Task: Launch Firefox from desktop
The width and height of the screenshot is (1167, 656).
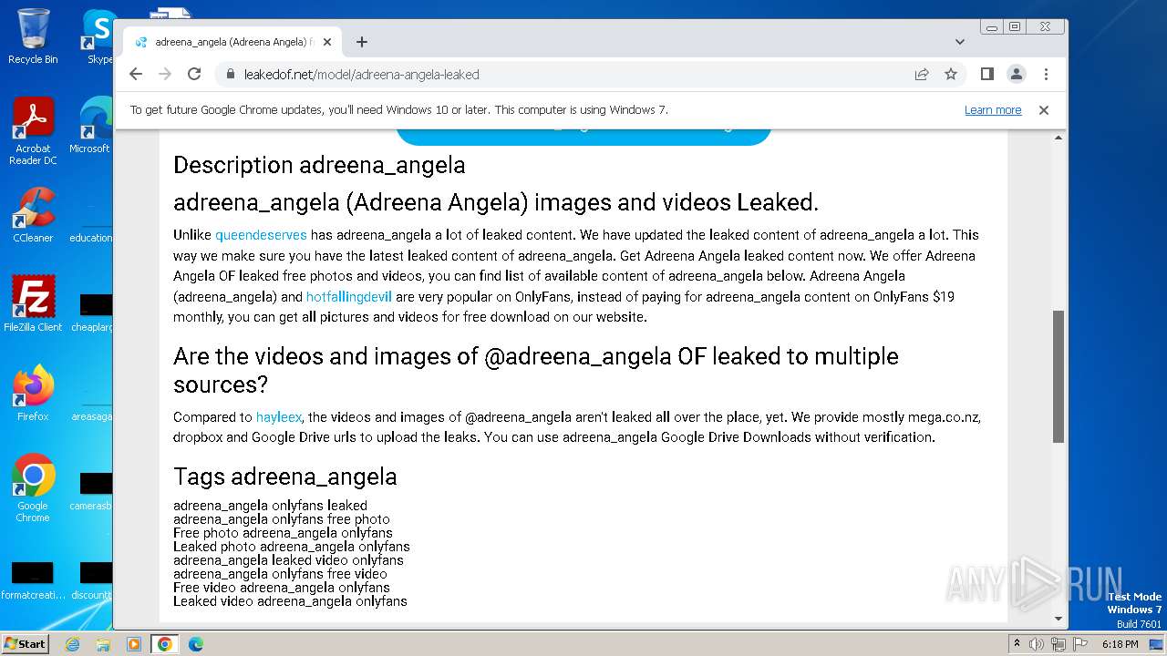Action: click(33, 394)
